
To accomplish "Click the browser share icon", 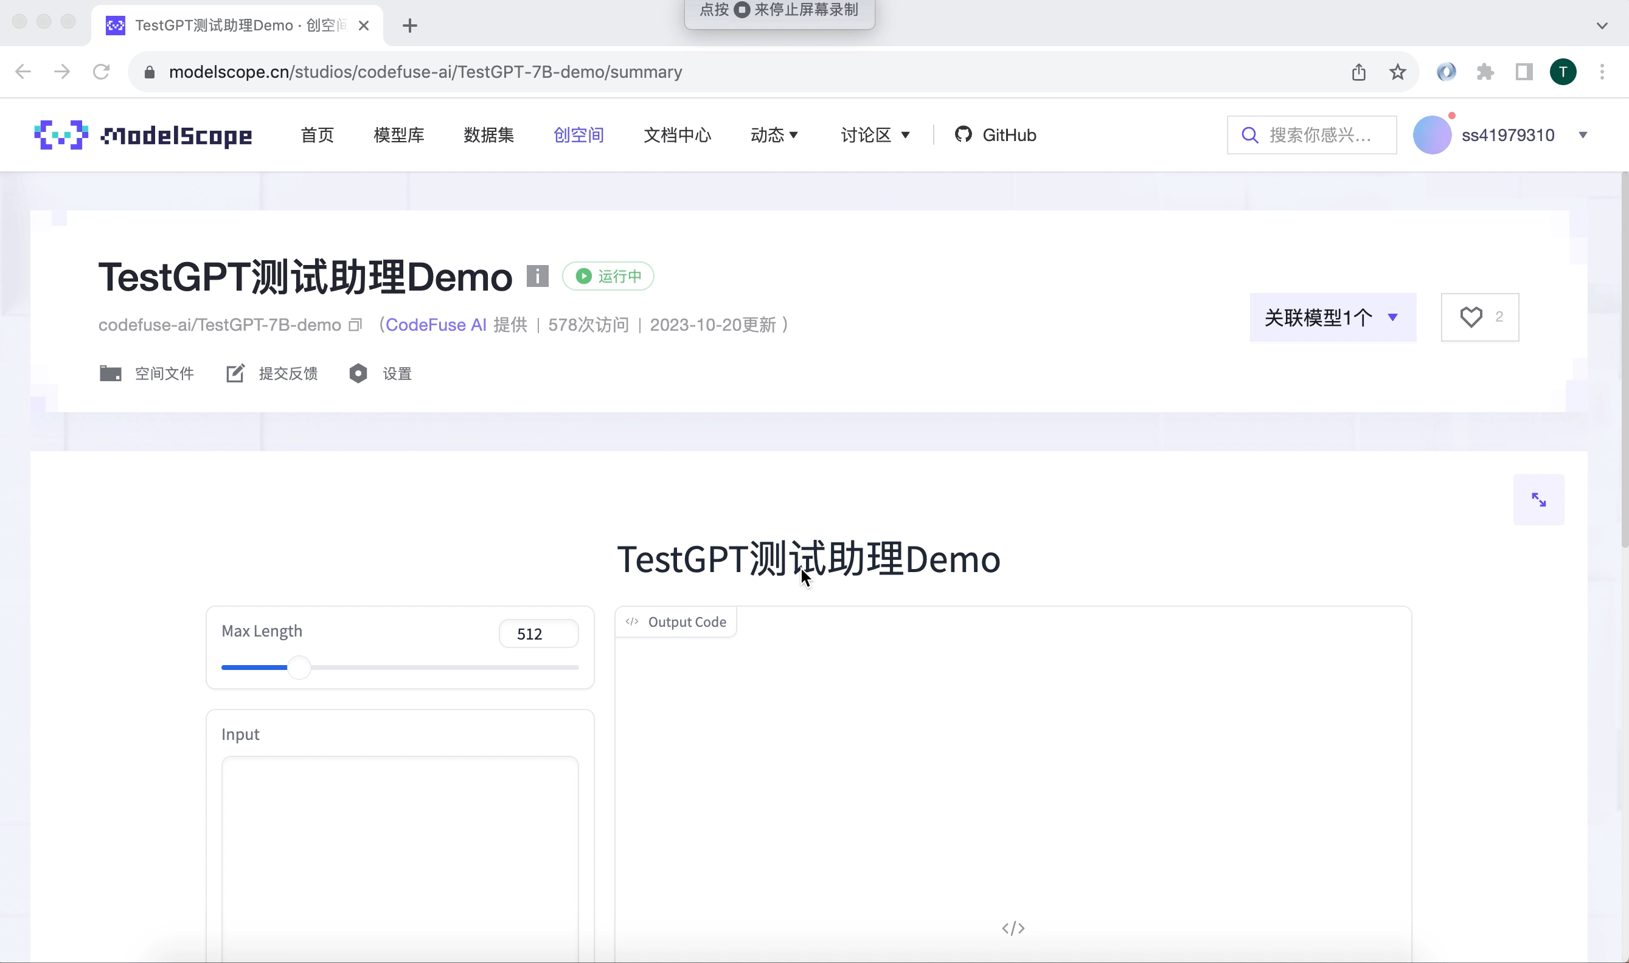I will [1358, 71].
